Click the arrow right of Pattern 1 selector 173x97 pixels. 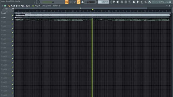[110, 2]
